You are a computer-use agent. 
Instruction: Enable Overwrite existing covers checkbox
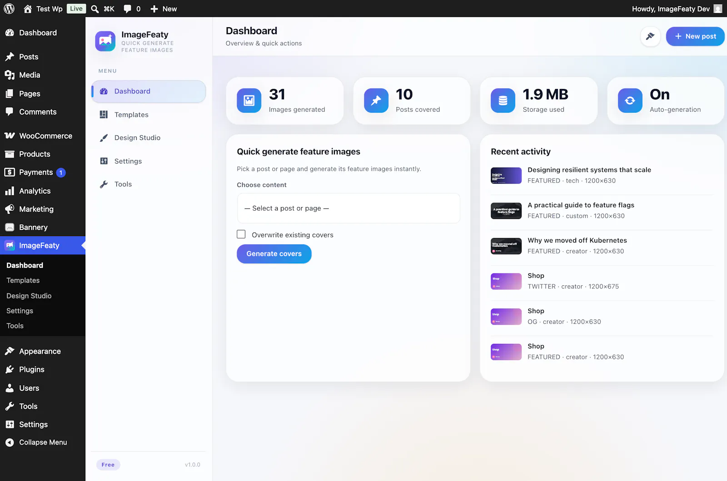[241, 234]
